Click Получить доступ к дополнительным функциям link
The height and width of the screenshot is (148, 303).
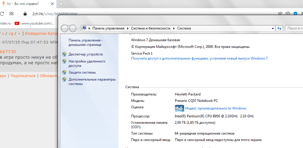tap(199, 58)
